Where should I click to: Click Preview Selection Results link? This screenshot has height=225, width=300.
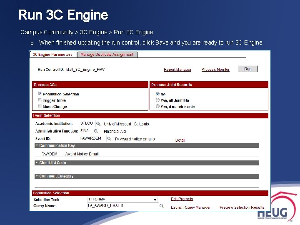pos(242,207)
